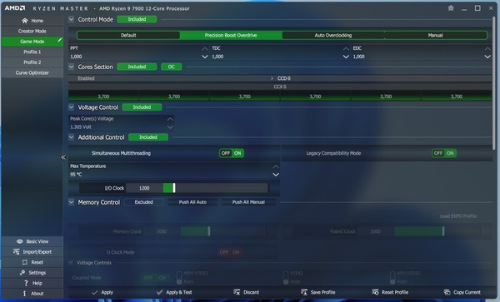Adjust the I/O Clock slider handle
This screenshot has width=500, height=302.
pos(174,188)
